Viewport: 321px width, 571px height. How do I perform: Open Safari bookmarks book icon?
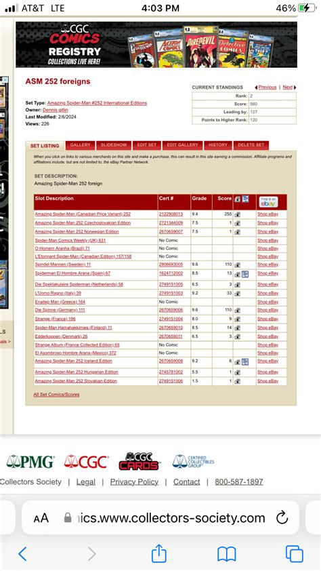(226, 554)
